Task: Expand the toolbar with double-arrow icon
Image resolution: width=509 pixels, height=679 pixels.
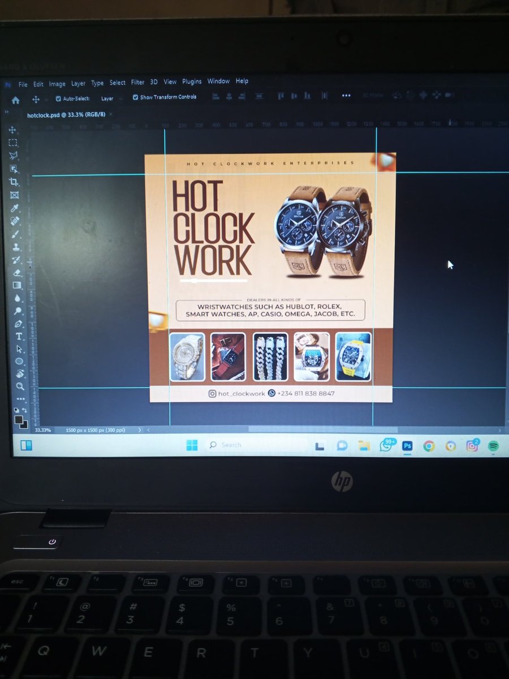Action: [7, 112]
